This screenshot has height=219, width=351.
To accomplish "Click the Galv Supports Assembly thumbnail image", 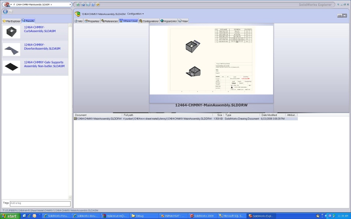I will coord(11,67).
